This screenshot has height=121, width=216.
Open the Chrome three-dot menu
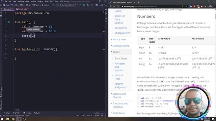(x=214, y=6)
